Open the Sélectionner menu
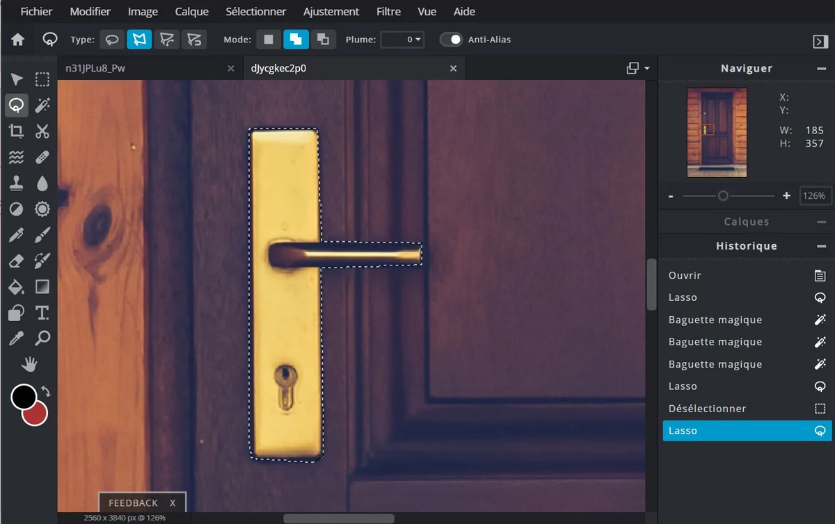The height and width of the screenshot is (524, 835). [x=256, y=12]
